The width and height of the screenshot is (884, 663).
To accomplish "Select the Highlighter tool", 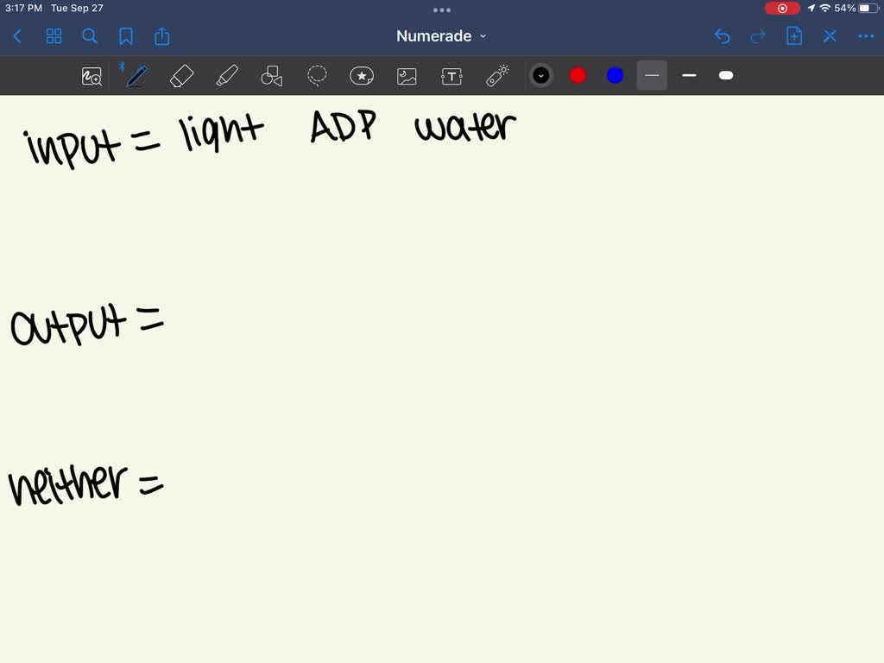I will click(227, 75).
